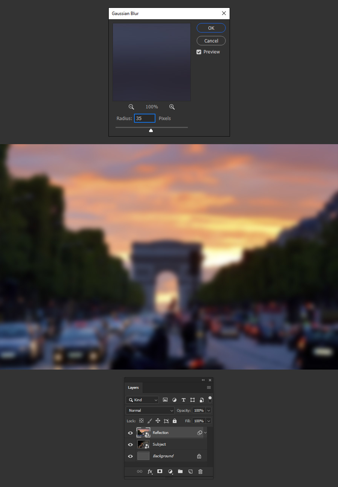The width and height of the screenshot is (338, 487).
Task: Filter for pixel layers
Action: tap(165, 400)
